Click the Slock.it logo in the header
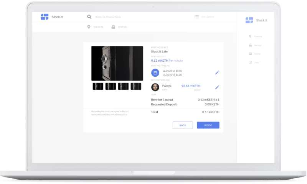 pyautogui.click(x=45, y=17)
